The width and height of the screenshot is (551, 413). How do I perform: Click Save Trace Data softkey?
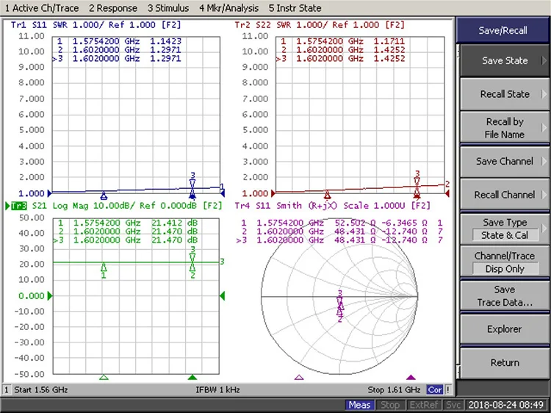tap(504, 296)
